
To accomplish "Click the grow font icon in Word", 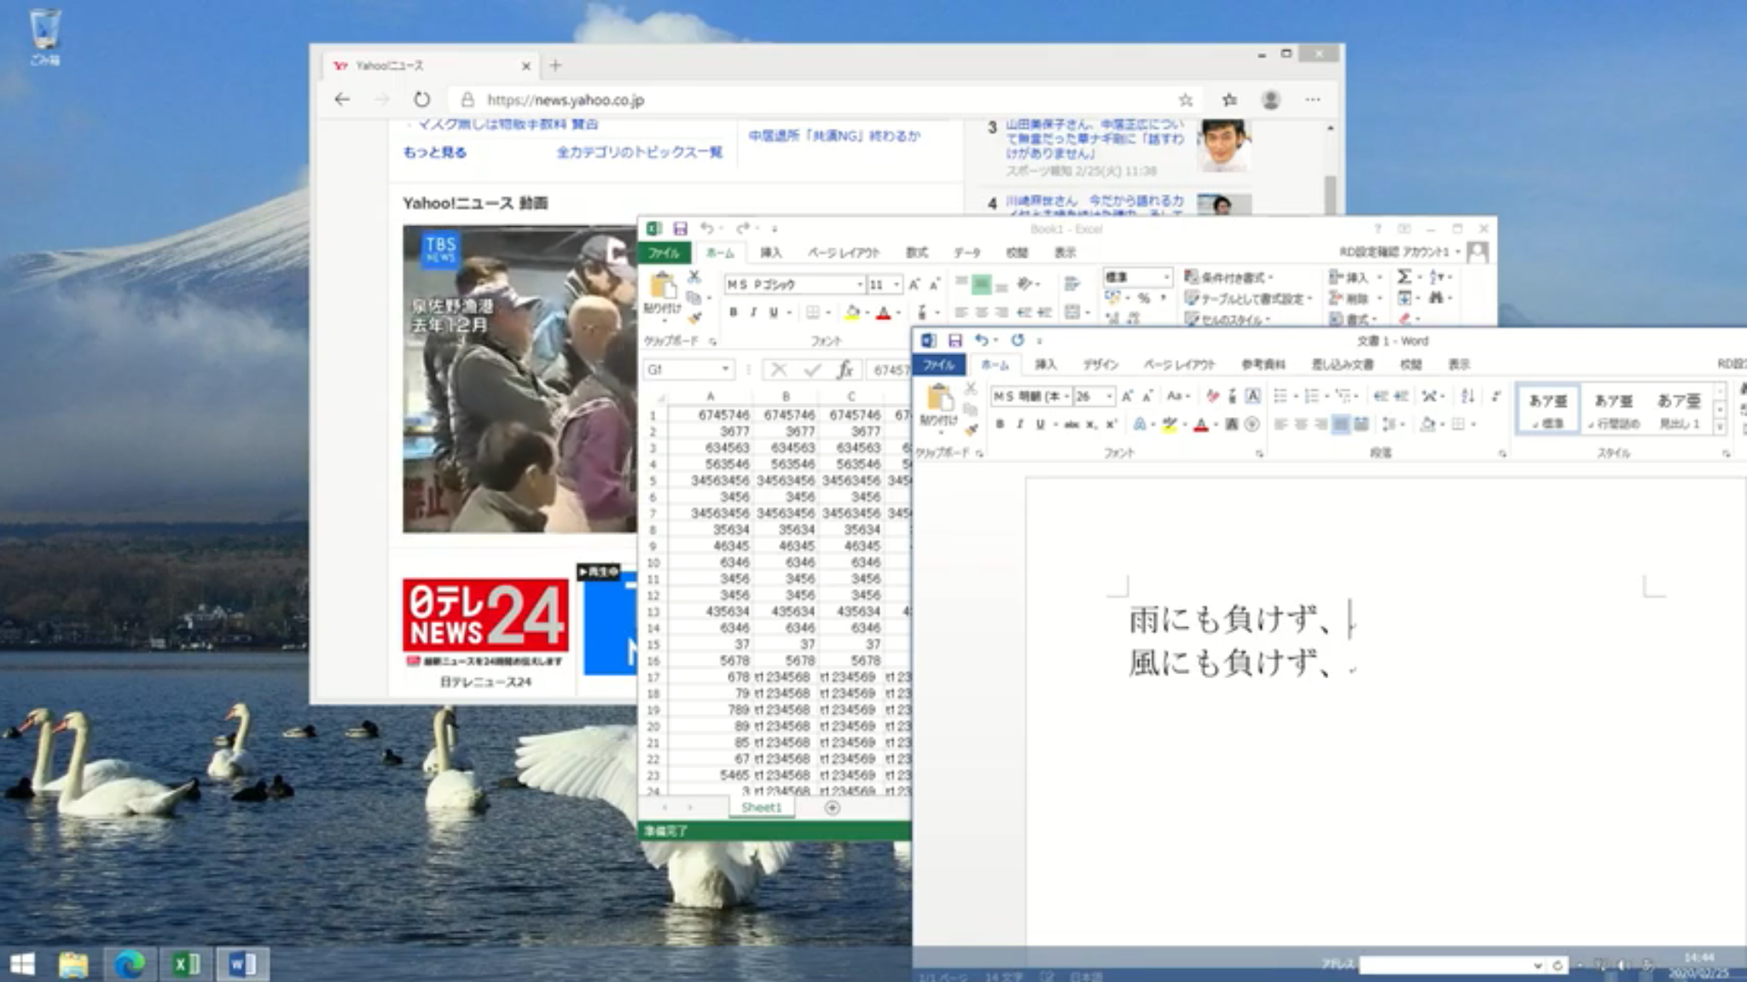I will point(1127,397).
